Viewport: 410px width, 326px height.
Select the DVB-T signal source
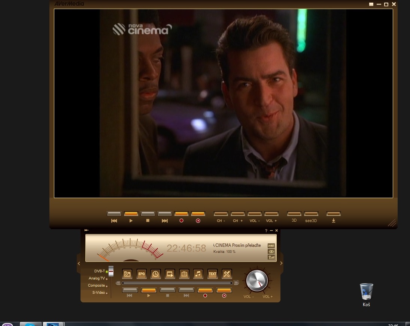[100, 271]
